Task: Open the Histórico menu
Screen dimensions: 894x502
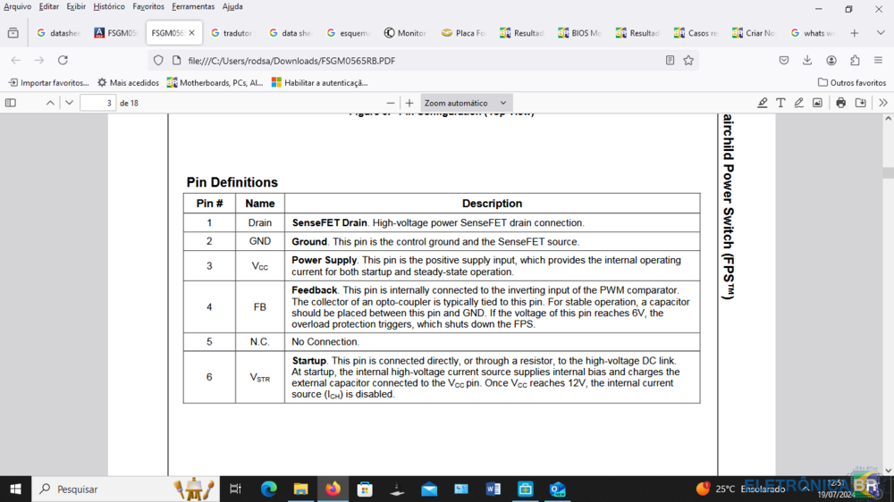Action: [109, 6]
